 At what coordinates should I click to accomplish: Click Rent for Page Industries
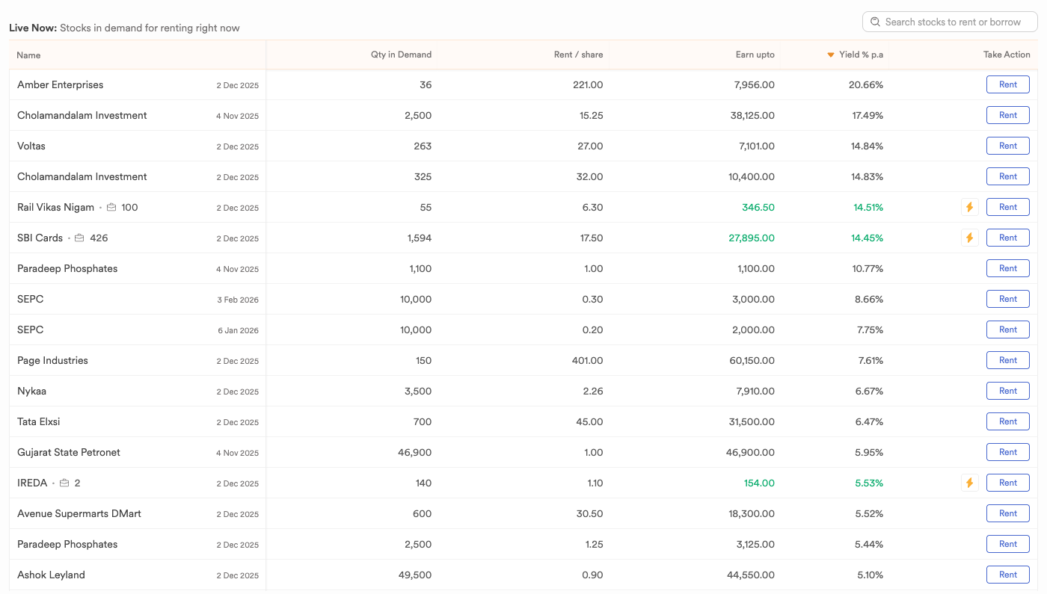[x=1007, y=361]
